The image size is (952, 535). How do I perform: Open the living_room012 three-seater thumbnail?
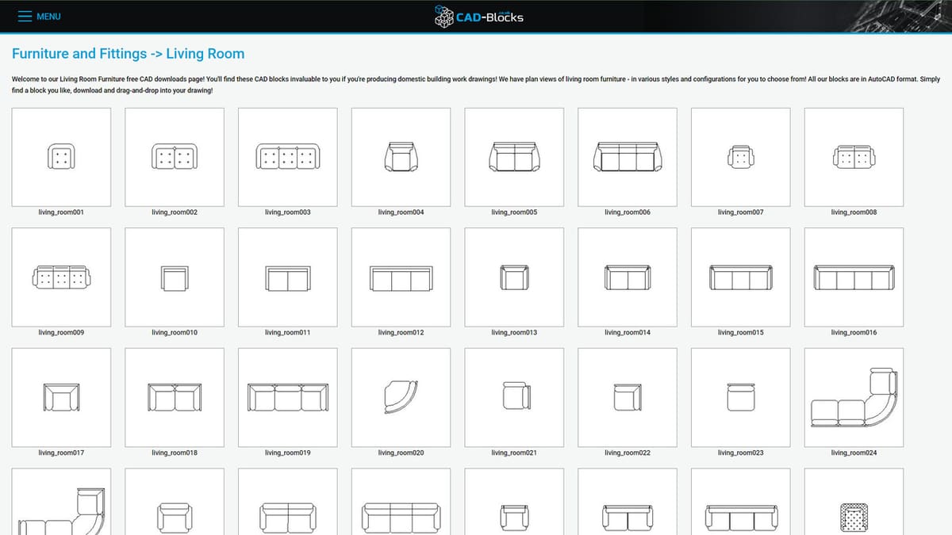[401, 277]
